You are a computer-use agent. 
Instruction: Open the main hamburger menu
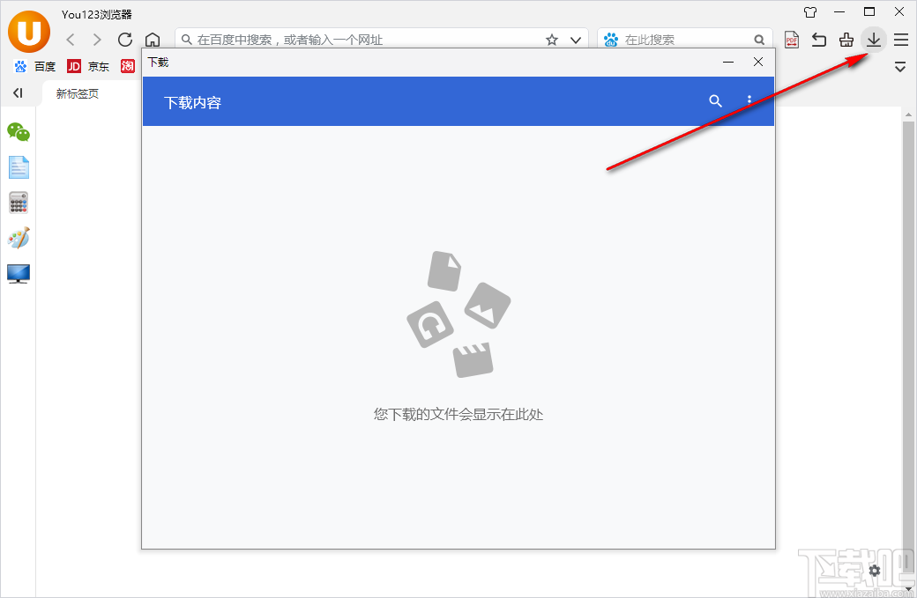click(x=900, y=40)
